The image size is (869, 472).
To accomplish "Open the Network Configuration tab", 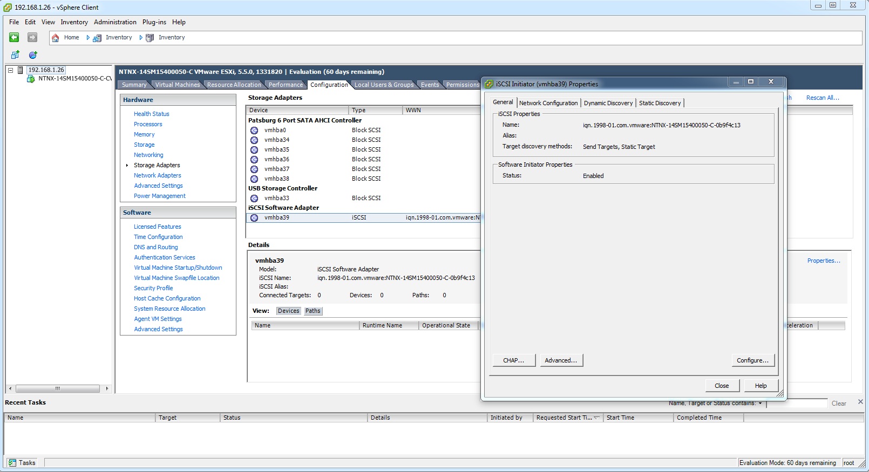I will click(x=548, y=103).
